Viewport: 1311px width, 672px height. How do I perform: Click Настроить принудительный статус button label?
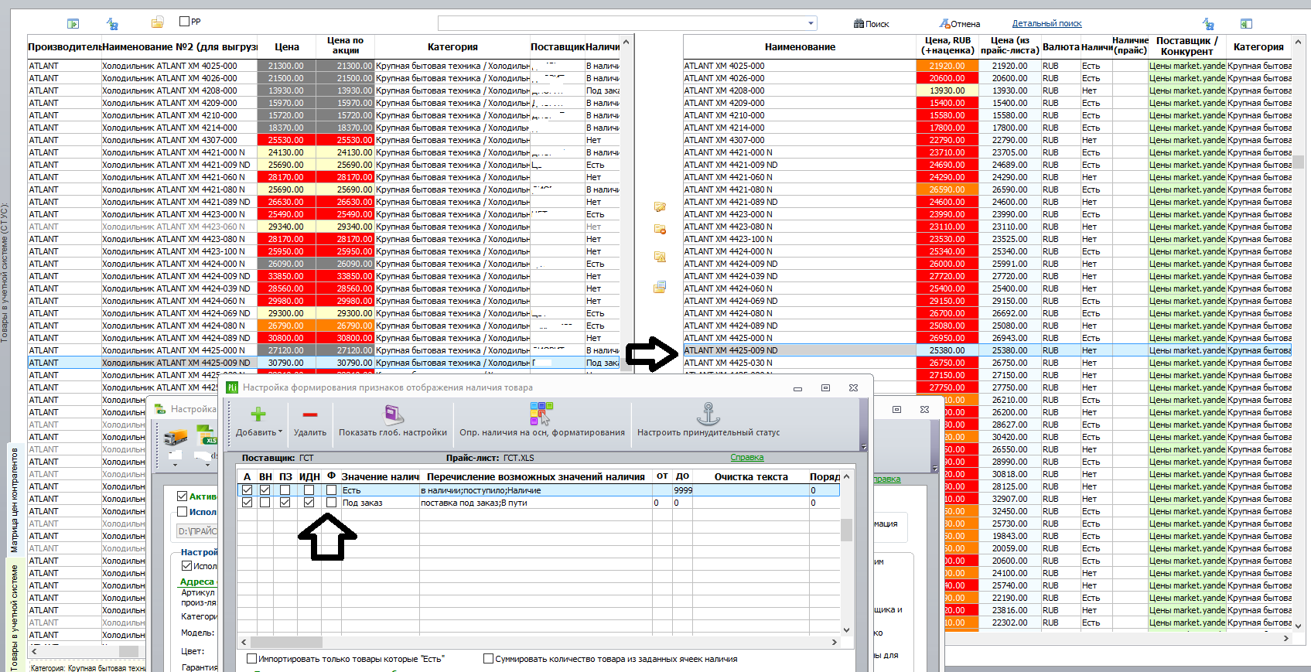[708, 433]
